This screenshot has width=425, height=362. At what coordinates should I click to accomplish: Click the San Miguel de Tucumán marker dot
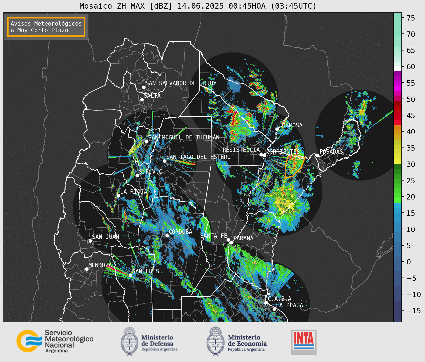pos(146,141)
